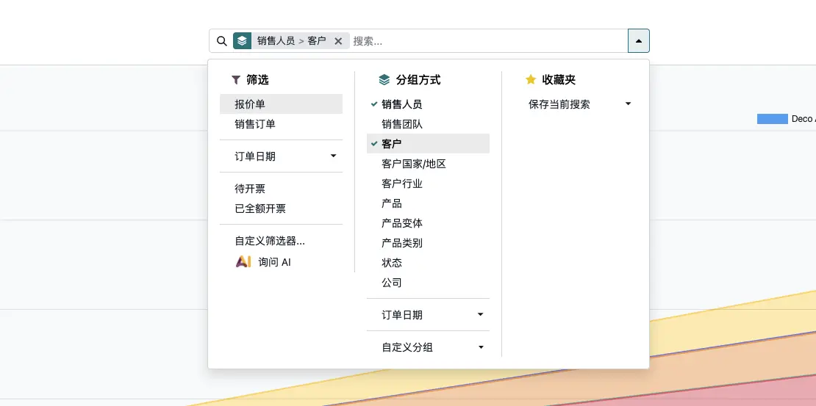Apply the 已全额开票 filter
This screenshot has height=406, width=816.
click(281, 208)
